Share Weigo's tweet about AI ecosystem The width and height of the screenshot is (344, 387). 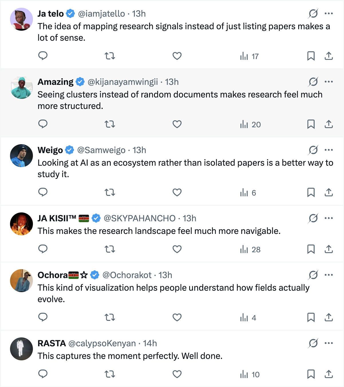click(x=329, y=192)
